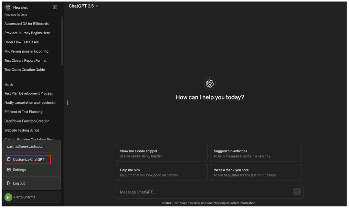Click the Show me a code snippet suggestion

pyautogui.click(x=162, y=153)
